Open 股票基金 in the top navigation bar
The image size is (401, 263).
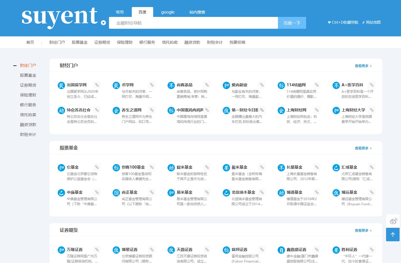pos(79,42)
